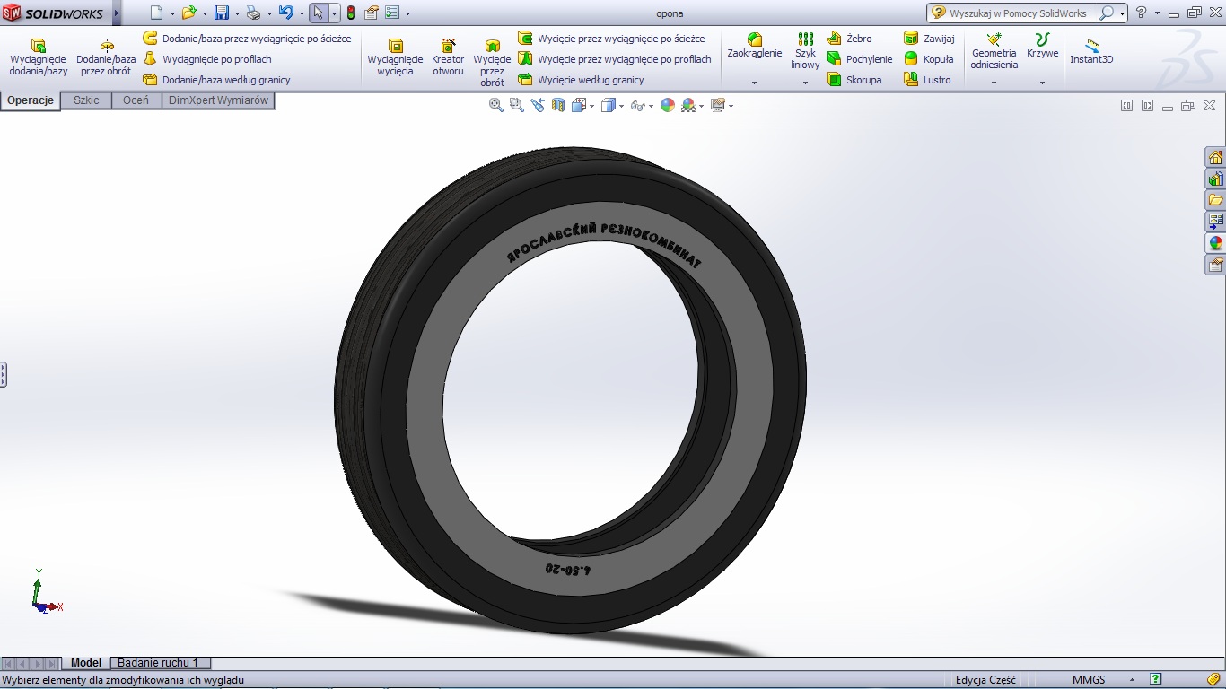The height and width of the screenshot is (689, 1226).
Task: Open SolidWorks Resources home tab in task pane
Action: click(x=1216, y=157)
